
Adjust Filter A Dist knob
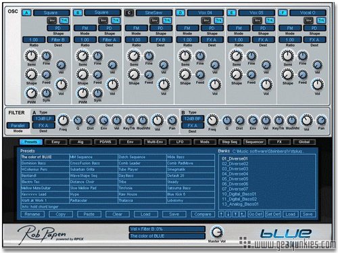click(x=91, y=120)
